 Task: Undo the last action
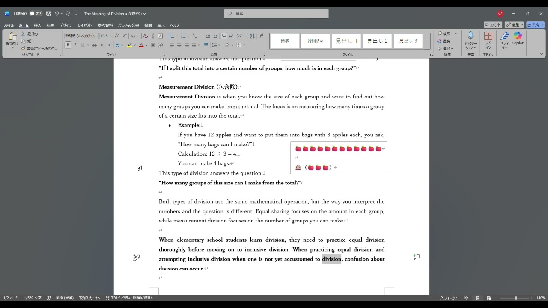[x=57, y=14]
